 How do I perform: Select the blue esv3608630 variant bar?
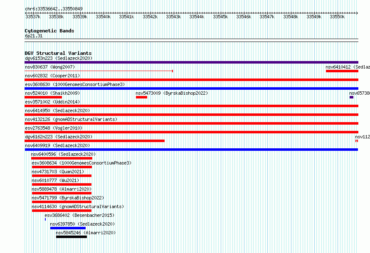point(191,88)
